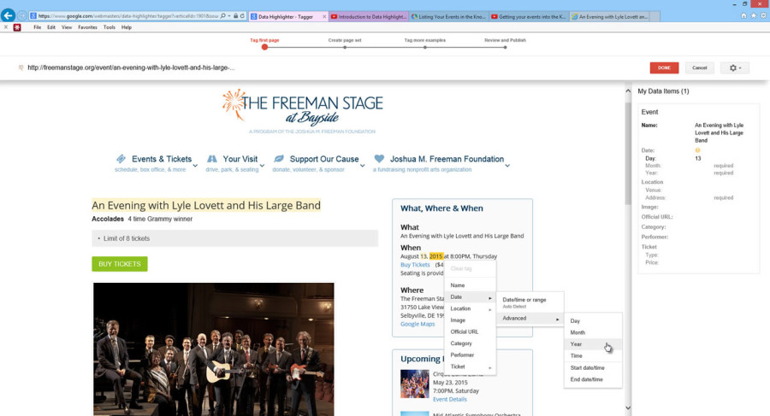This screenshot has height=416, width=770.
Task: Open a new blank browser tab
Action: (655, 17)
